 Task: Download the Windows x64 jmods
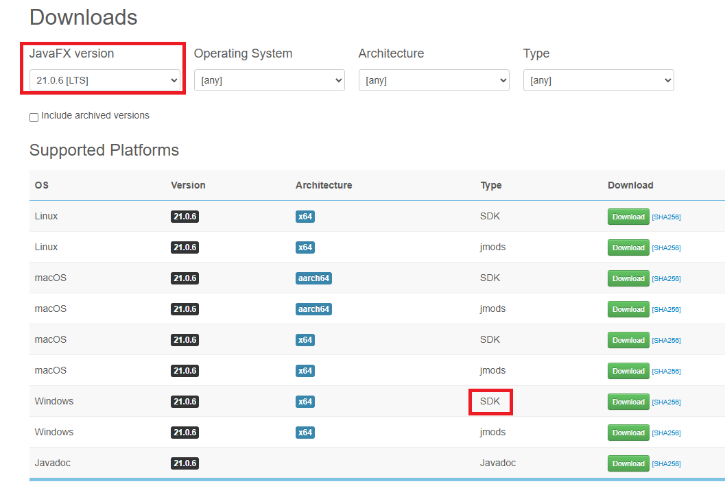coord(628,433)
